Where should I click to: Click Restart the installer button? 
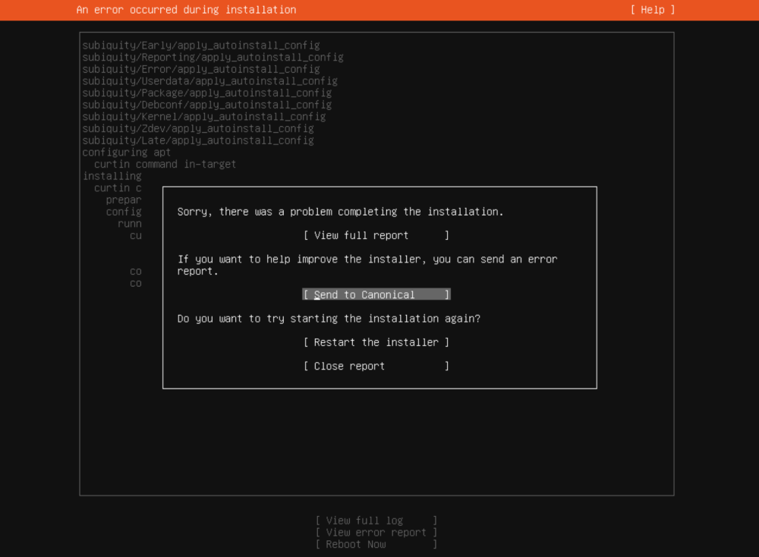pyautogui.click(x=376, y=342)
